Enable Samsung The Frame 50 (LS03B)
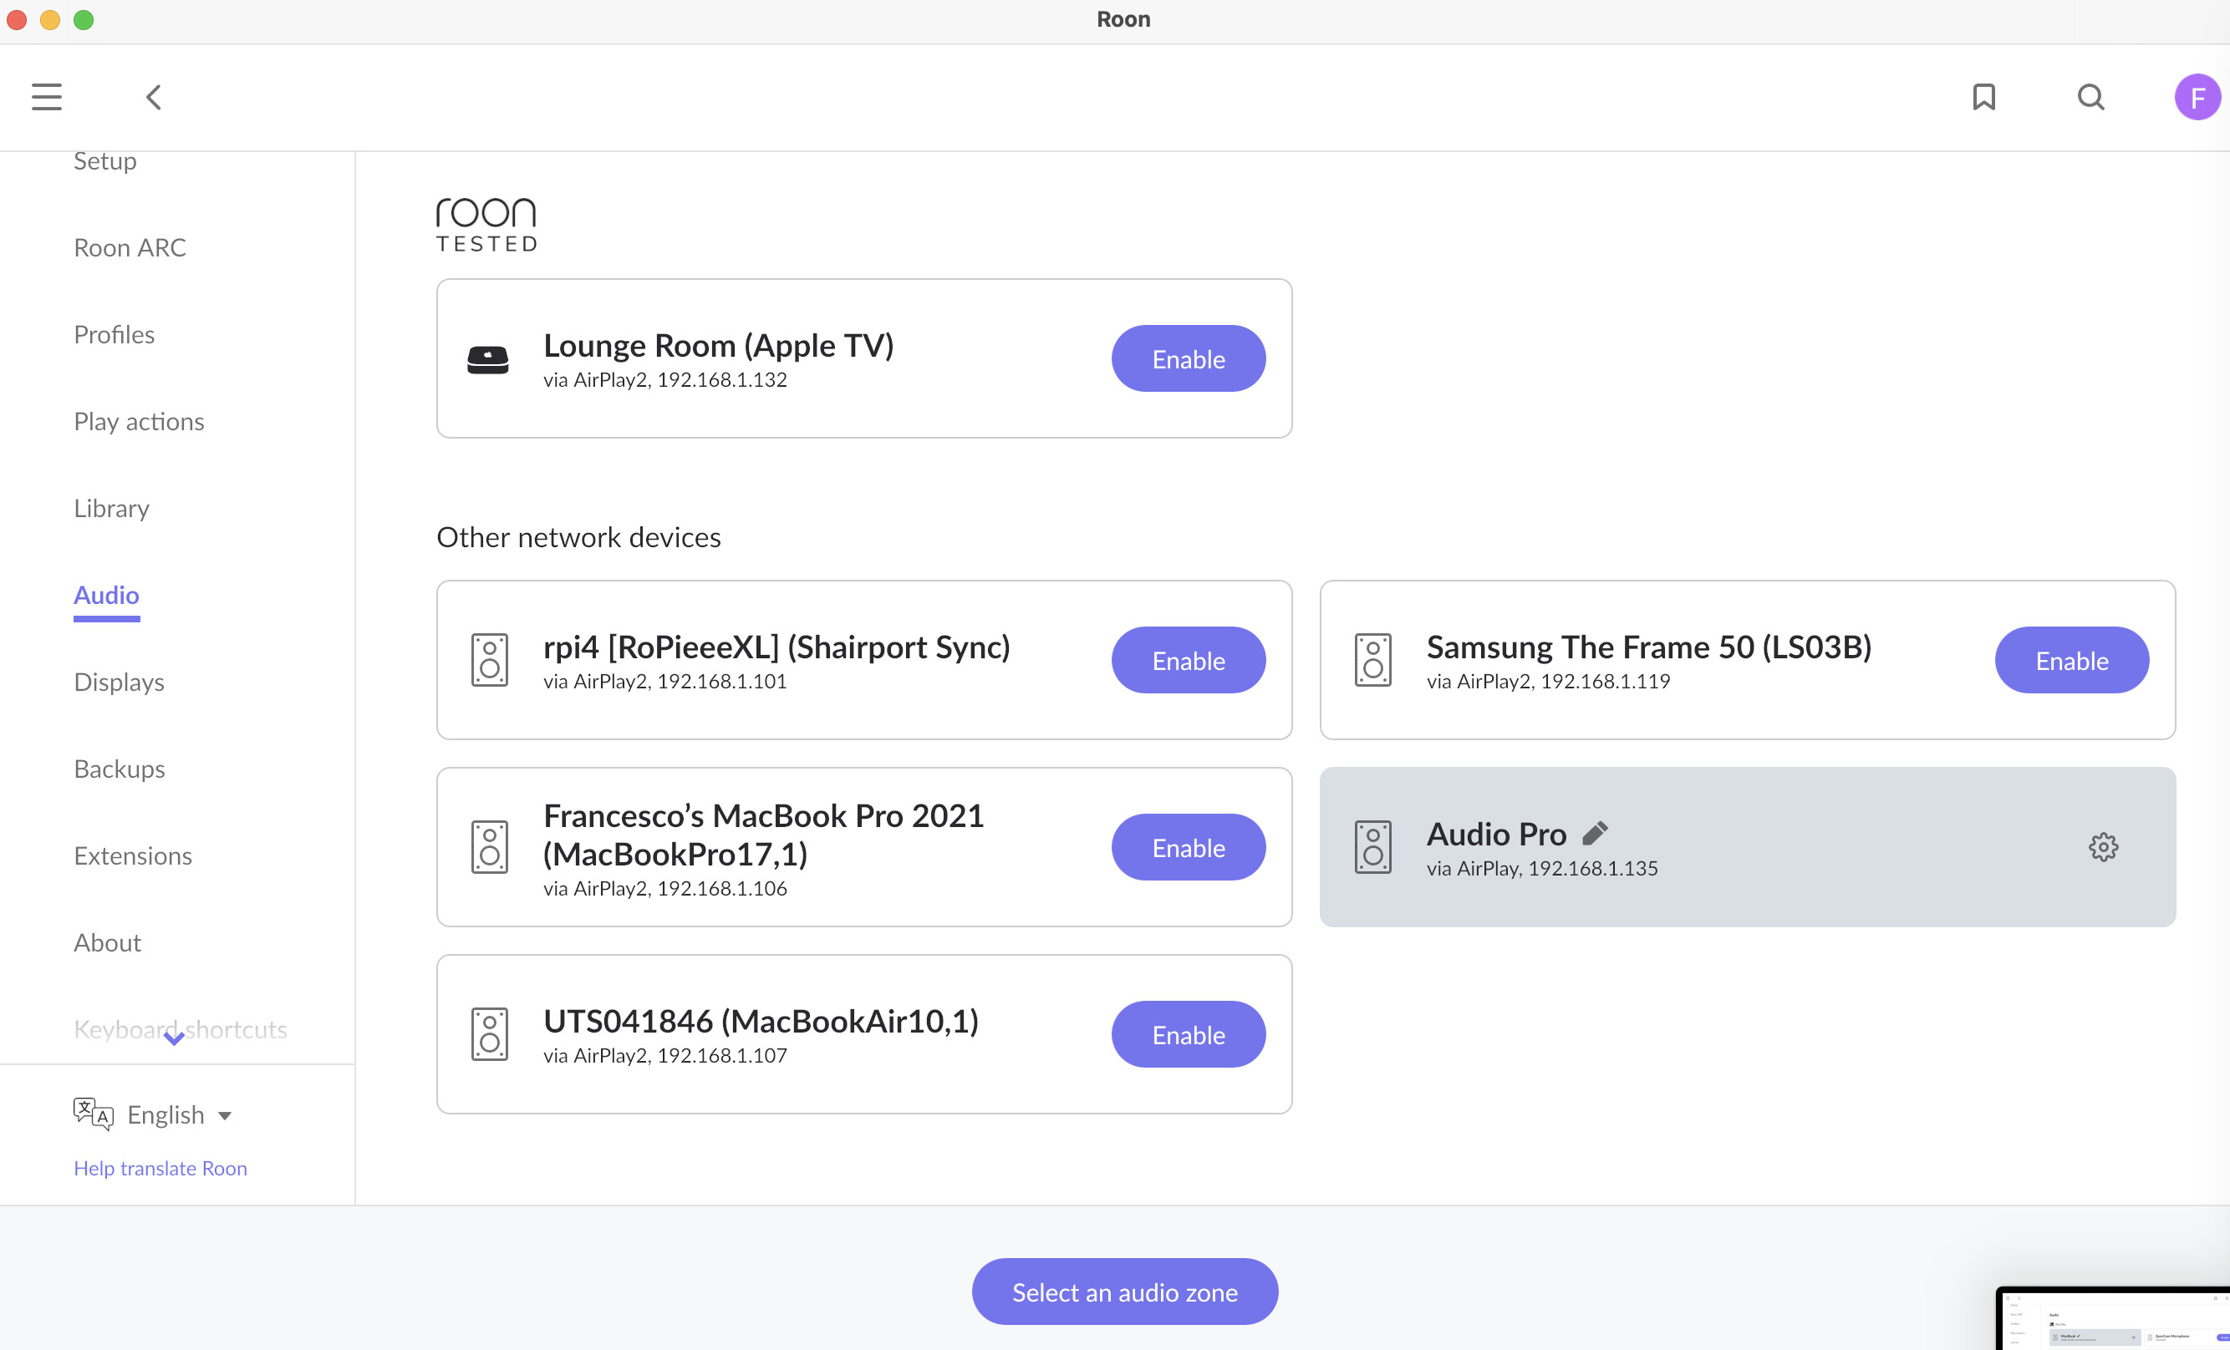The image size is (2230, 1350). 2072,661
